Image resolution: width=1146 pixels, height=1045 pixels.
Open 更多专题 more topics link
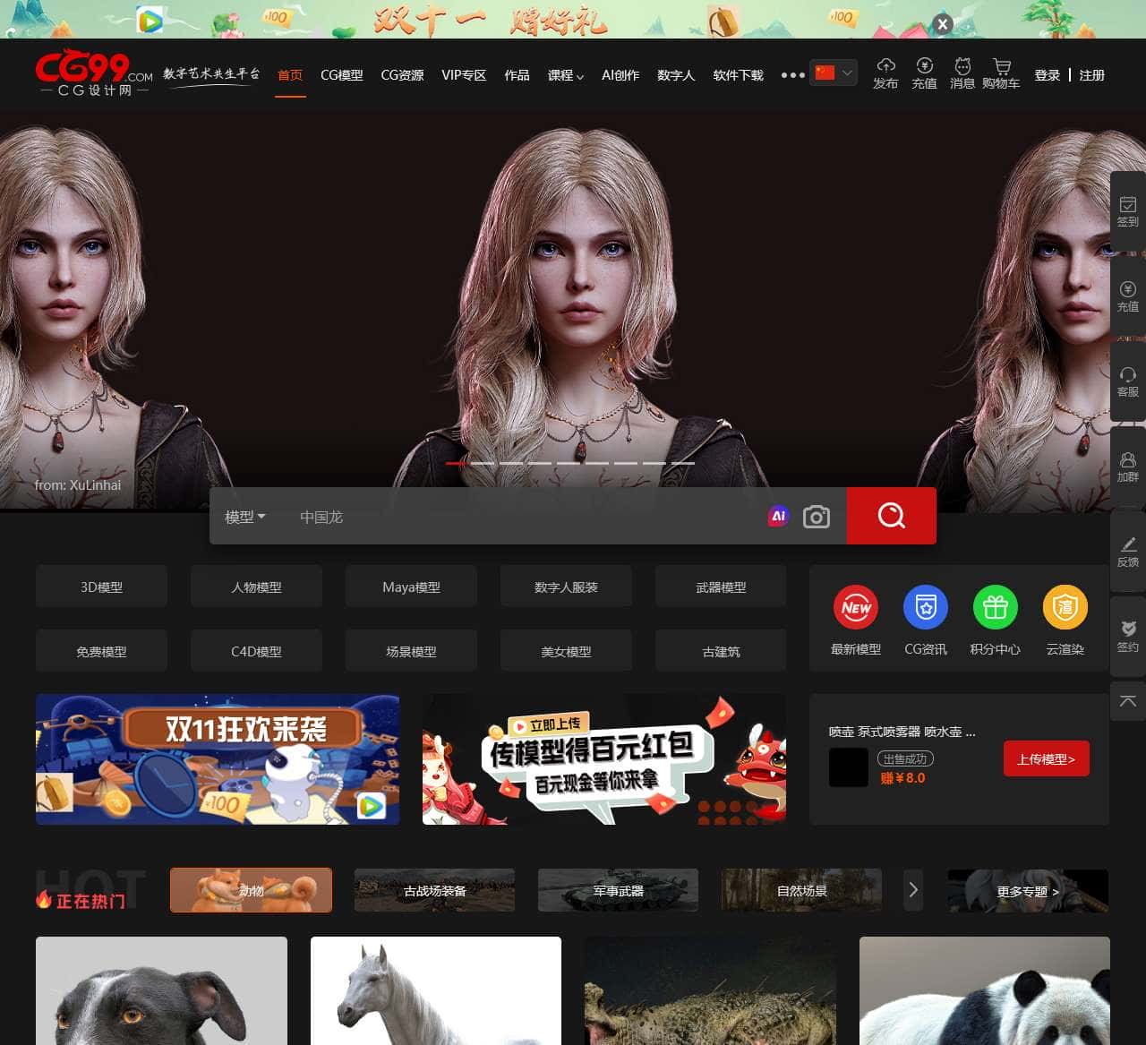point(1028,891)
